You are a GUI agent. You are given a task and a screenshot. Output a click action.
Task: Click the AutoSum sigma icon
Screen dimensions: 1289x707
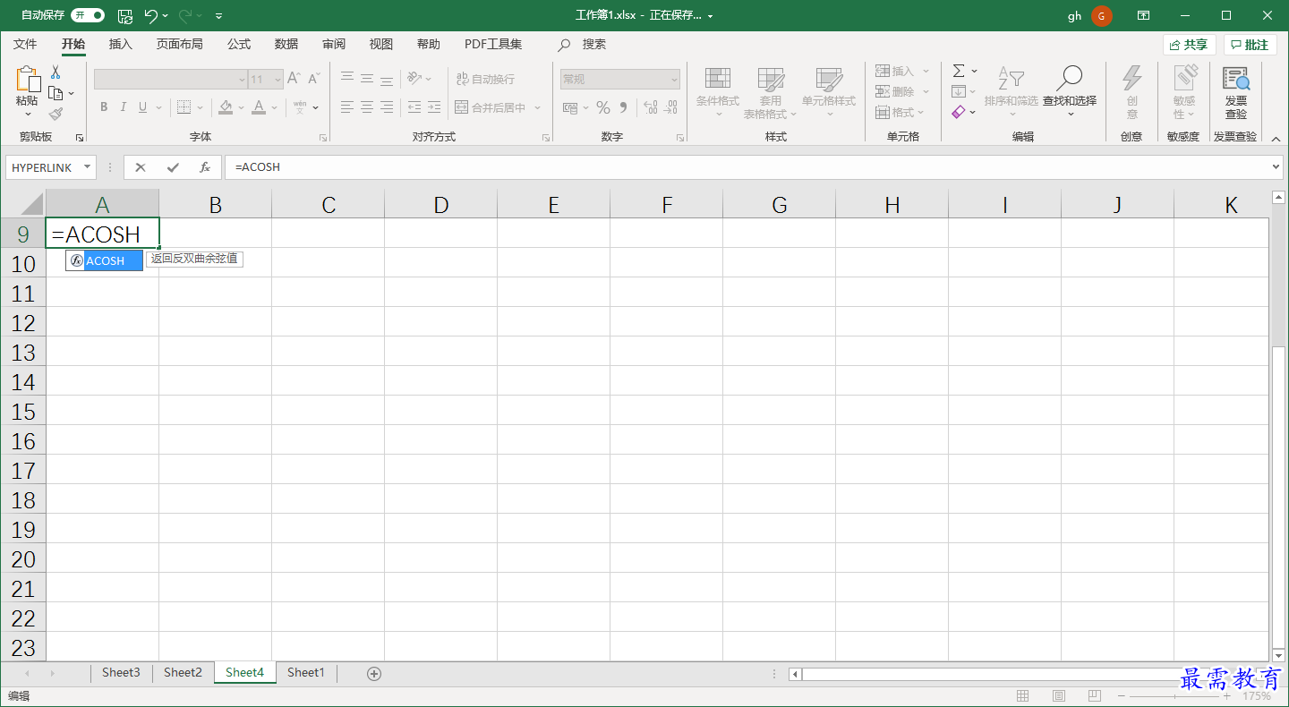[x=959, y=71]
